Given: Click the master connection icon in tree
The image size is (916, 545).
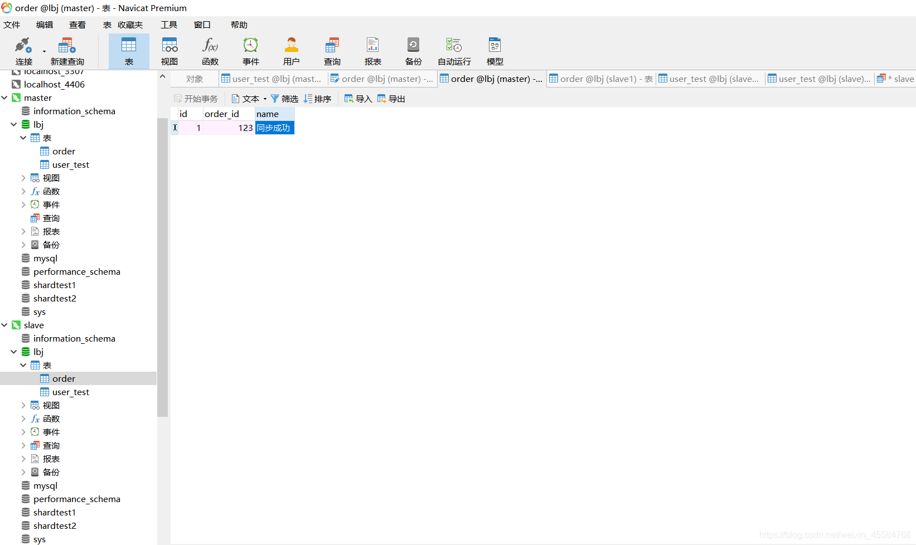Looking at the screenshot, I should tap(16, 98).
